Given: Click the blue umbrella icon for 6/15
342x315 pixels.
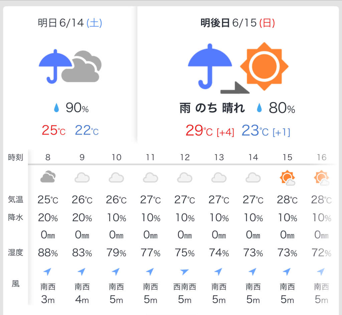Looking at the screenshot, I should [x=210, y=67].
